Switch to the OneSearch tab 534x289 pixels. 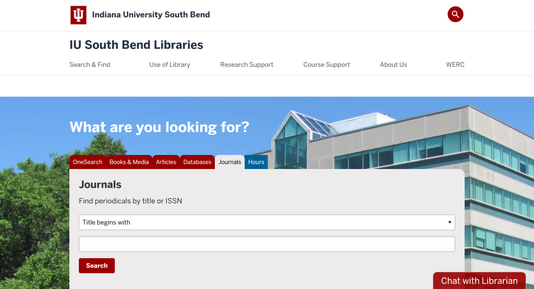click(88, 162)
